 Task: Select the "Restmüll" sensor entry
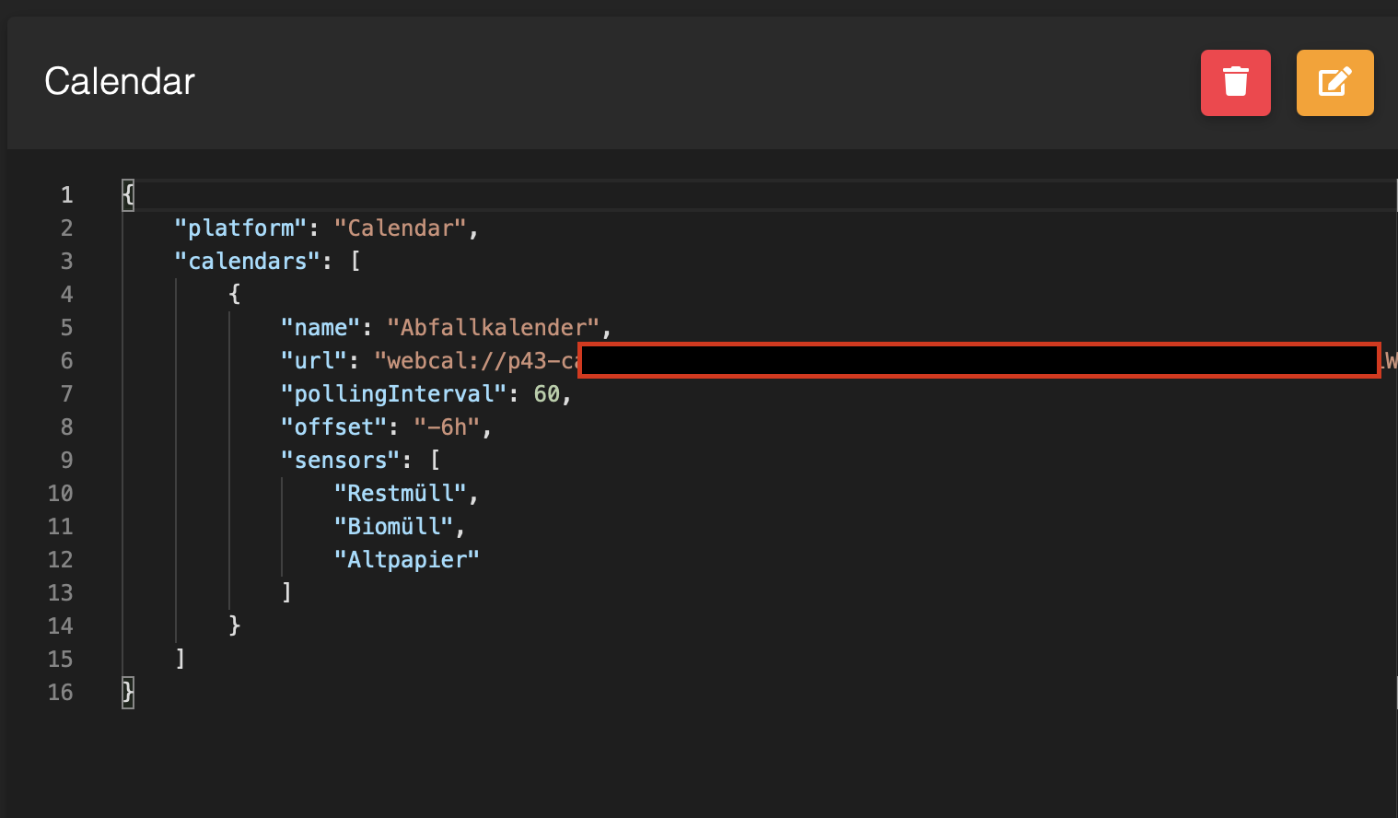tap(401, 494)
